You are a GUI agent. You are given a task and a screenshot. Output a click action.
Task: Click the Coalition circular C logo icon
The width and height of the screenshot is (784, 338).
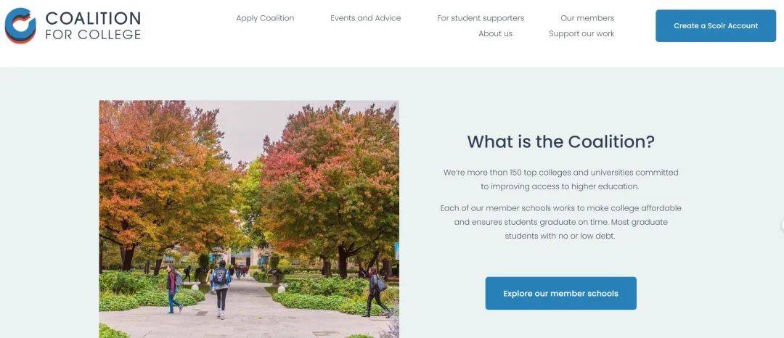tap(20, 25)
